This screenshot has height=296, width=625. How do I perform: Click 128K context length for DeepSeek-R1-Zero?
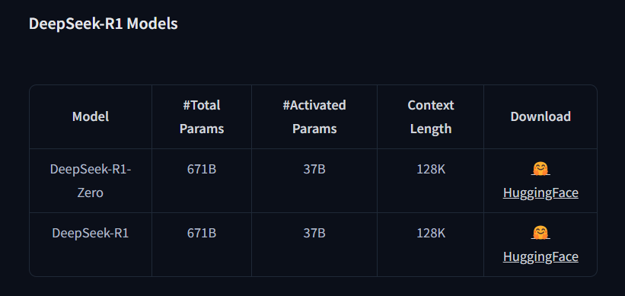click(x=431, y=170)
